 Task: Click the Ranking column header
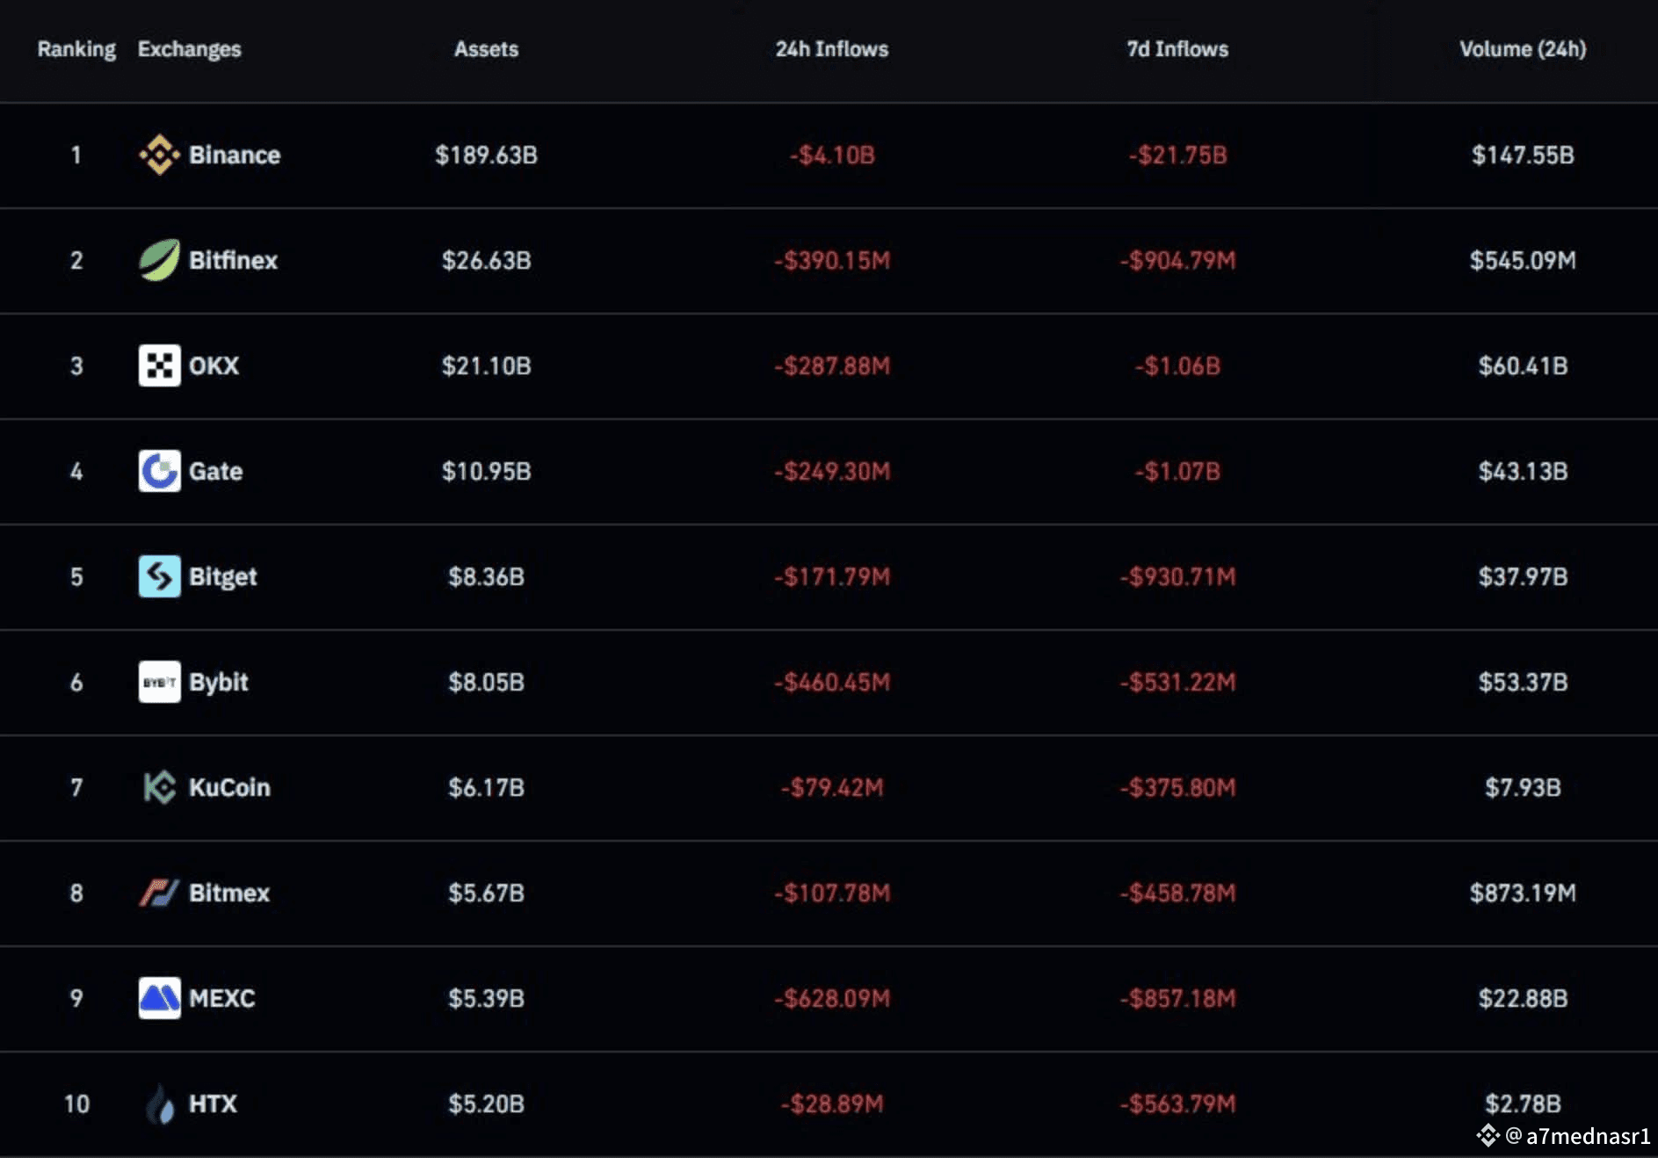76,49
